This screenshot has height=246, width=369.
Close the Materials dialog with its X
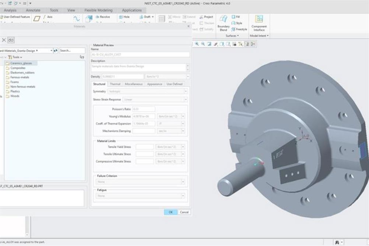coord(188,26)
